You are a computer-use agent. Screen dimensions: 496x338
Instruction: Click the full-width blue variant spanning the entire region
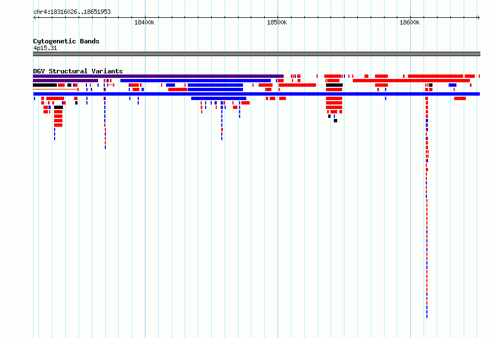[x=256, y=94]
